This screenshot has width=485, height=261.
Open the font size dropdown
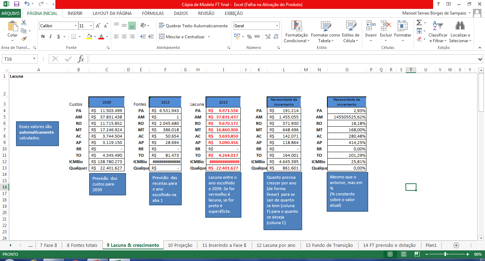point(91,26)
